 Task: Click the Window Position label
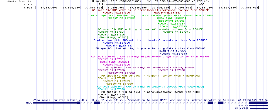pos(19,1)
